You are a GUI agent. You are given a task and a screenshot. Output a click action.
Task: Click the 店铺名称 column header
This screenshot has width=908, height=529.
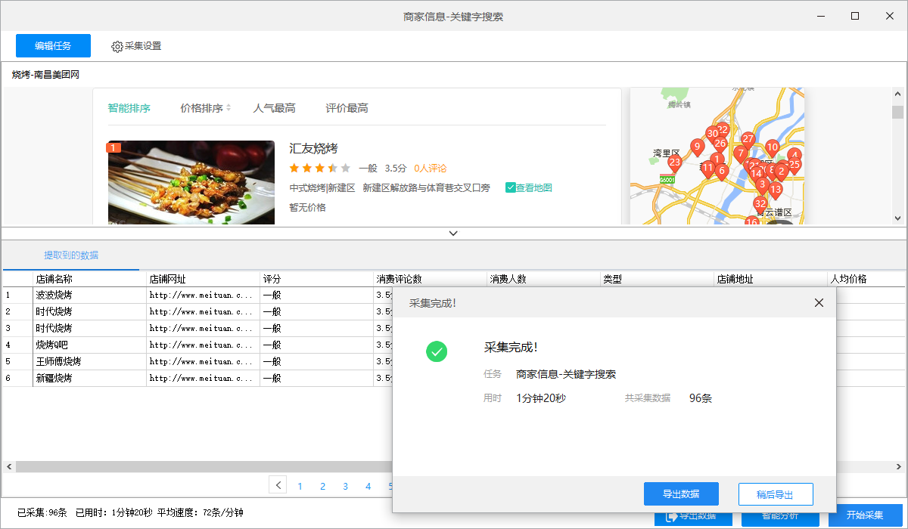click(x=90, y=279)
